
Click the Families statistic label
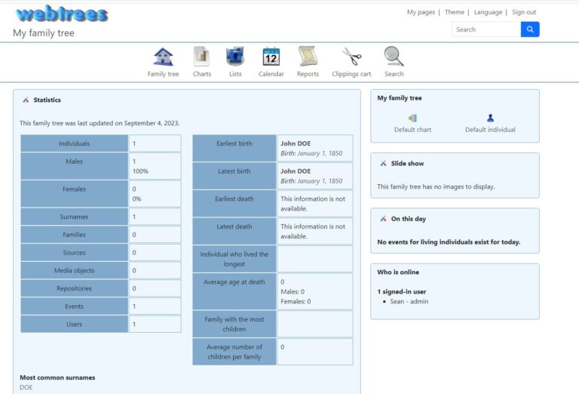pyautogui.click(x=74, y=235)
